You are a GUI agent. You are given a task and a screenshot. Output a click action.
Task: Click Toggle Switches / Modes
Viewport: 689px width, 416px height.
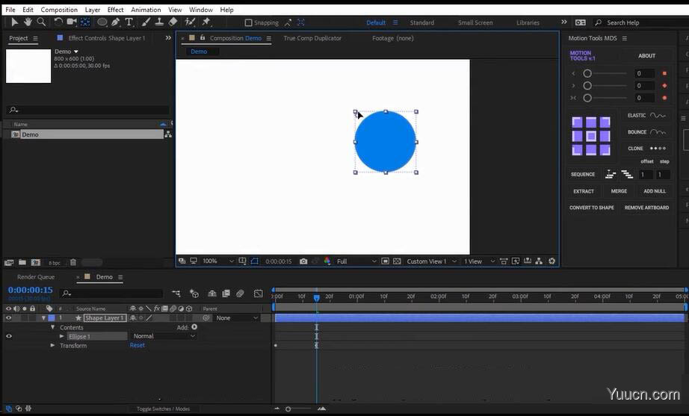163,409
